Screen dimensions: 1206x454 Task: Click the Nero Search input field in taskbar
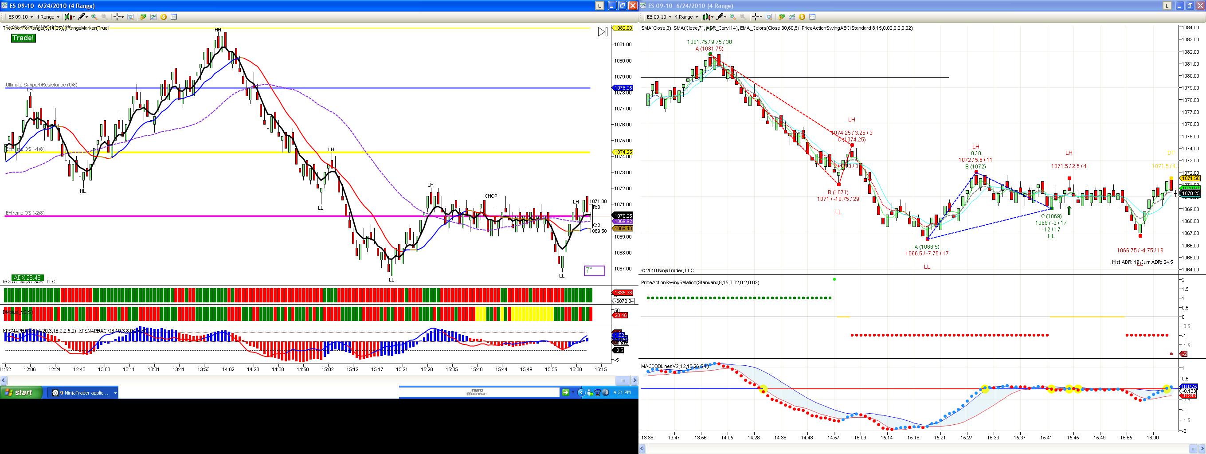tap(479, 392)
